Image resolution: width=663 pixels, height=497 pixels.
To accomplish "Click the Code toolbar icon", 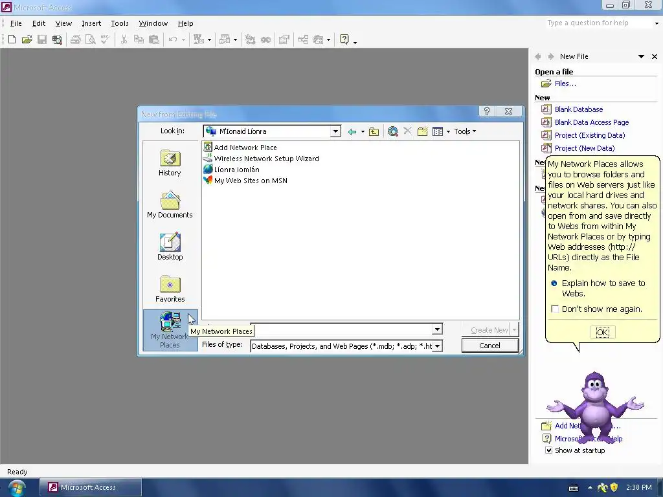I will [251, 39].
